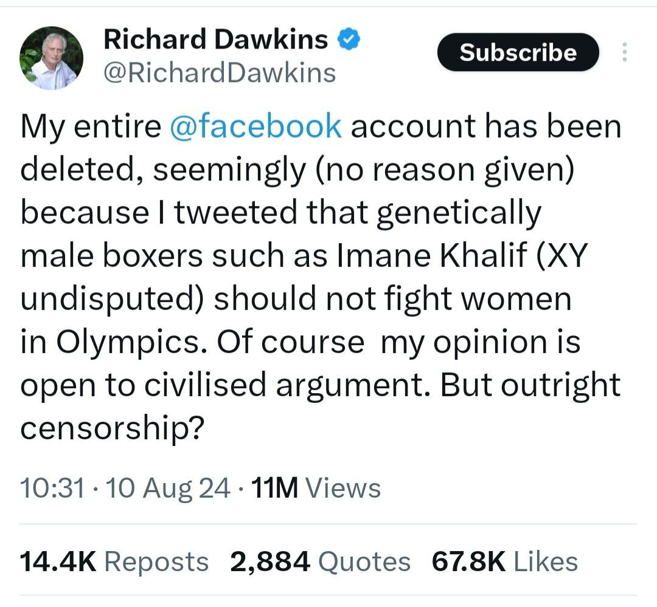
Task: Click the phrase genetically in the tweet
Action: point(458,213)
